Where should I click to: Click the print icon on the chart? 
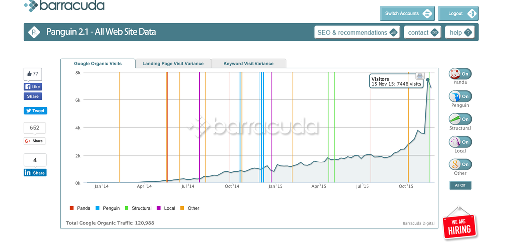[x=420, y=76]
